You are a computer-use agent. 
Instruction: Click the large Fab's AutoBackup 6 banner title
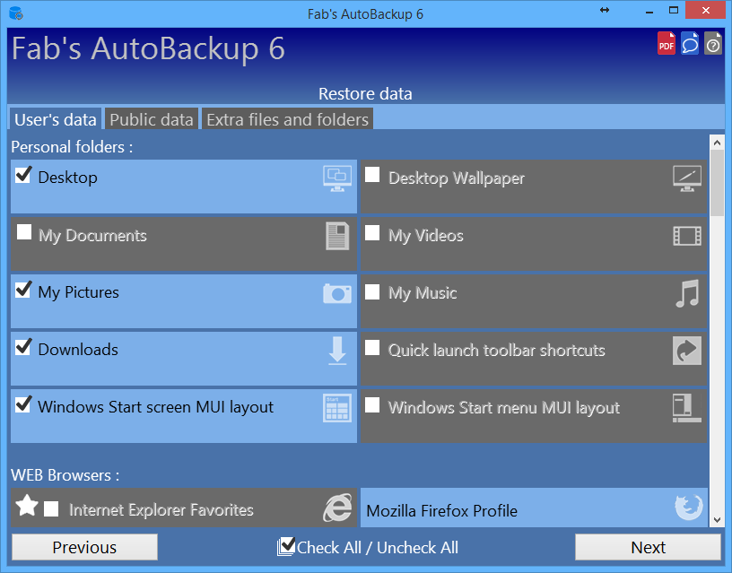point(148,48)
